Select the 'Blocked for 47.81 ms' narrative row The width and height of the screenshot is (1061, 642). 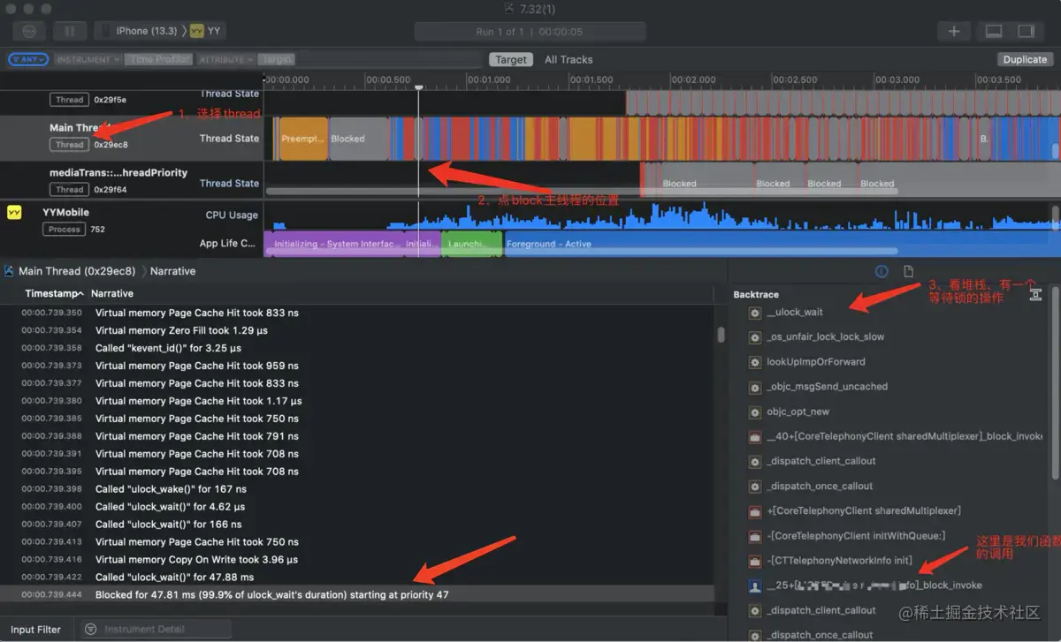(356, 594)
